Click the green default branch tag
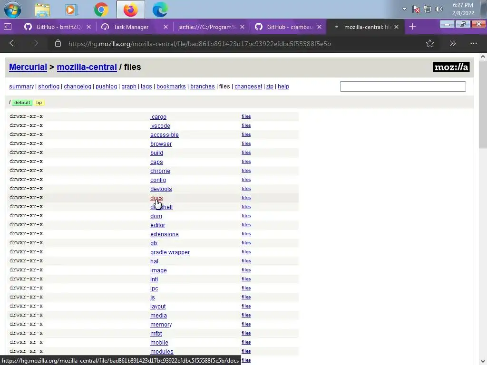The width and height of the screenshot is (487, 365). 22,103
